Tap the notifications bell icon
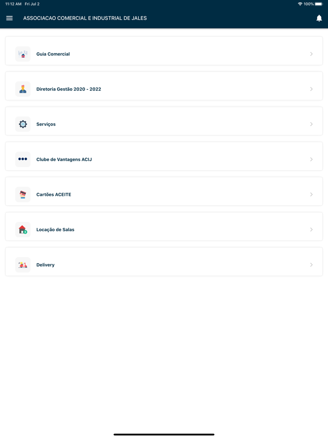This screenshot has height=438, width=328. 319,18
